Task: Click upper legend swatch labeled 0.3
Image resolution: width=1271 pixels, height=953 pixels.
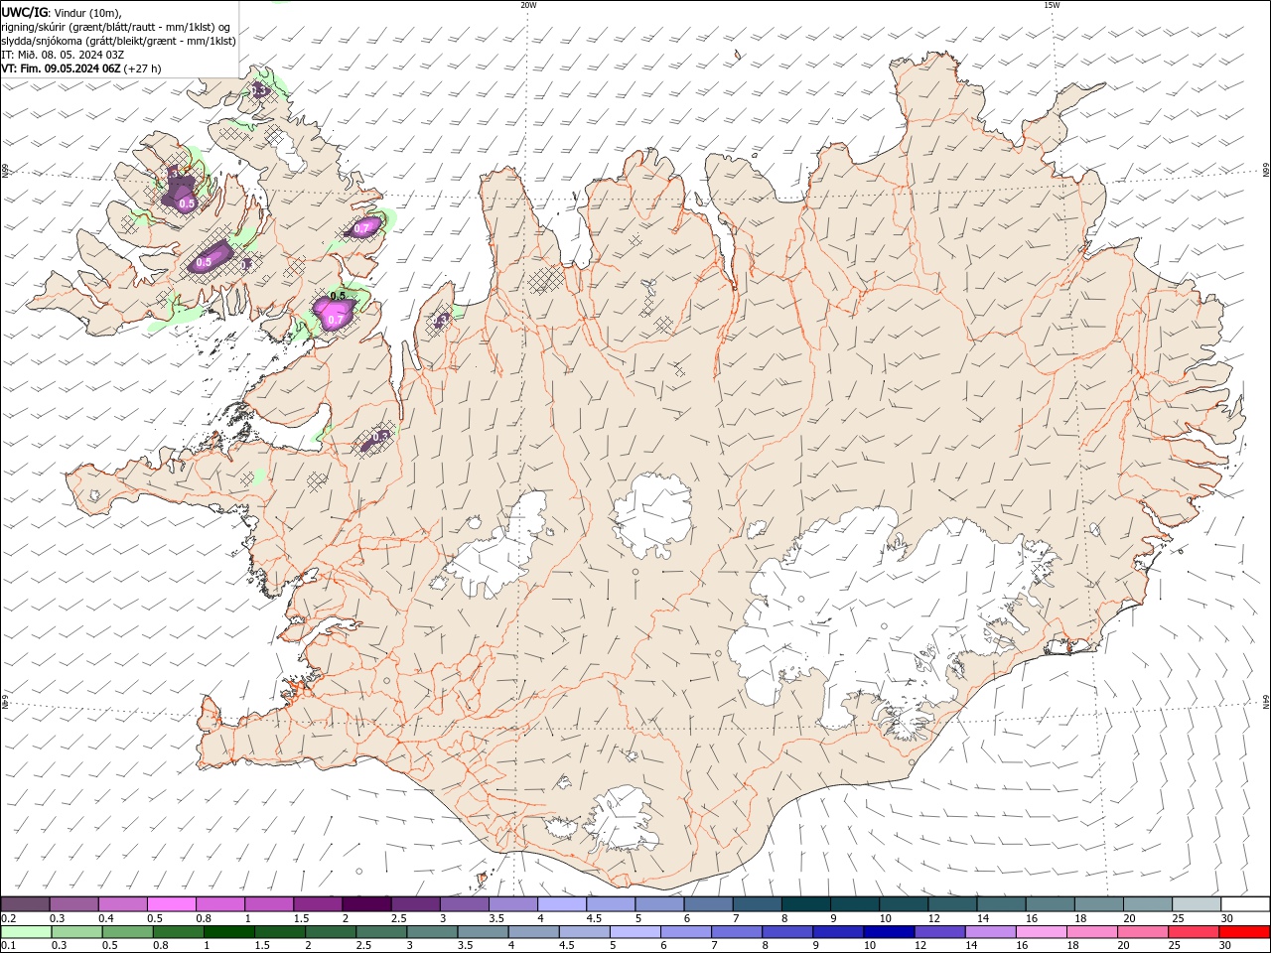Action: click(73, 904)
